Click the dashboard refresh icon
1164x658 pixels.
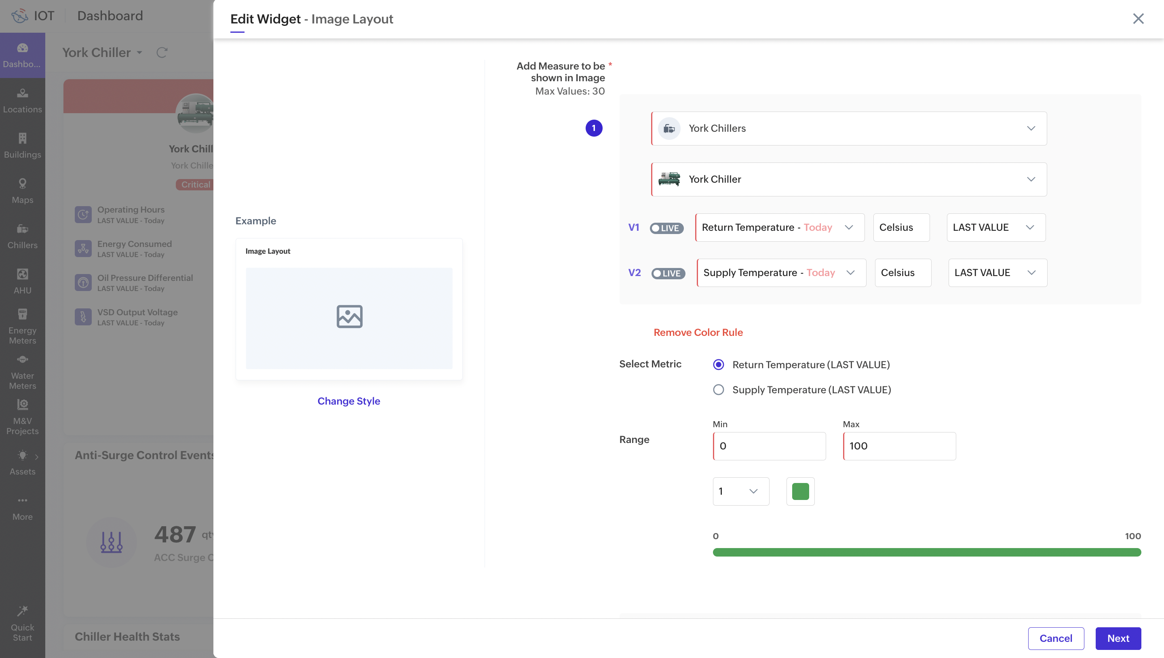(x=162, y=53)
